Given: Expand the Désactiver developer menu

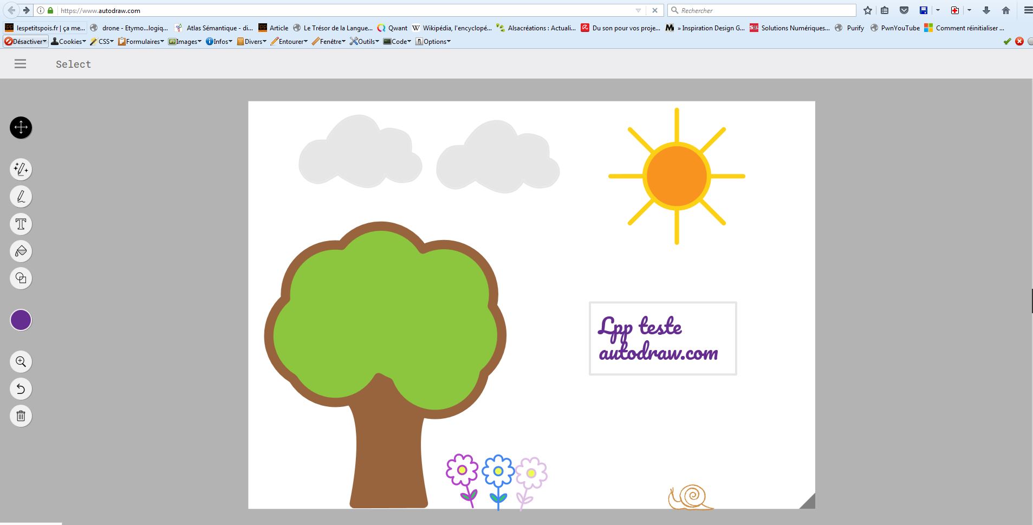Looking at the screenshot, I should click(x=25, y=41).
